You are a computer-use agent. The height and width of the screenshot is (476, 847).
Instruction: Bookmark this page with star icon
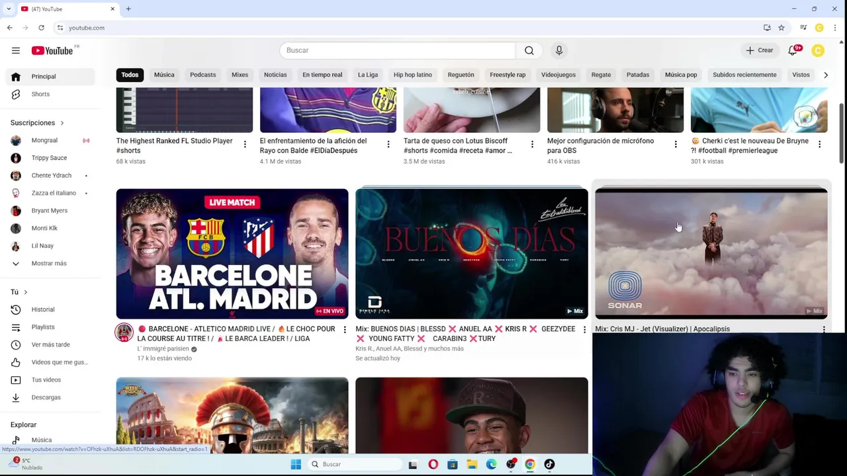pyautogui.click(x=781, y=28)
